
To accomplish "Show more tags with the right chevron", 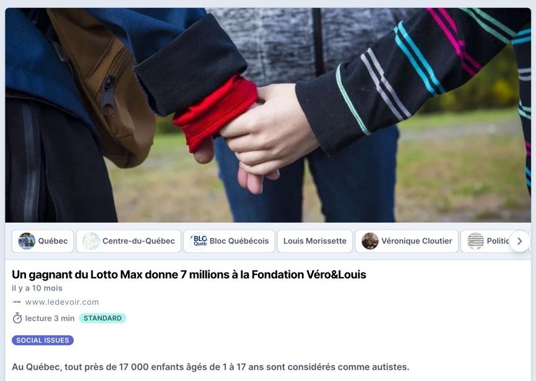I will [x=520, y=241].
